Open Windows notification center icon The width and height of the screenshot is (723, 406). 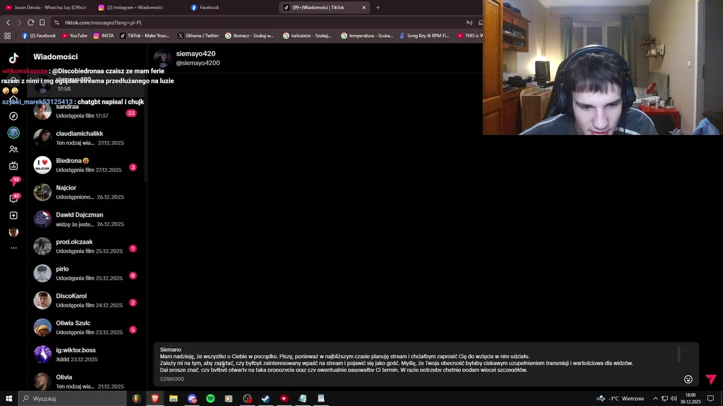(711, 399)
